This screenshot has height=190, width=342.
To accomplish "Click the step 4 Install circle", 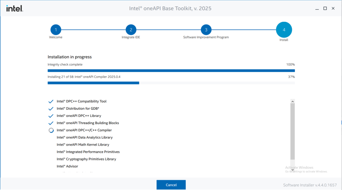I will pyautogui.click(x=284, y=30).
